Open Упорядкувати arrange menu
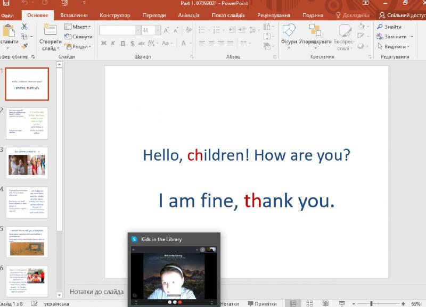The width and height of the screenshot is (426, 307). [315, 37]
